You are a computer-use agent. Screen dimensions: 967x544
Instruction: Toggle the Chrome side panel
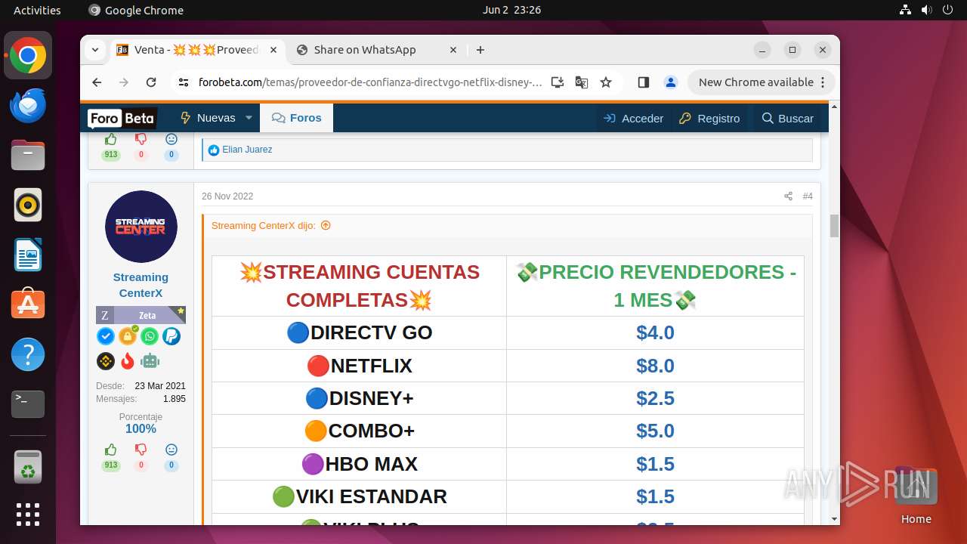click(644, 82)
